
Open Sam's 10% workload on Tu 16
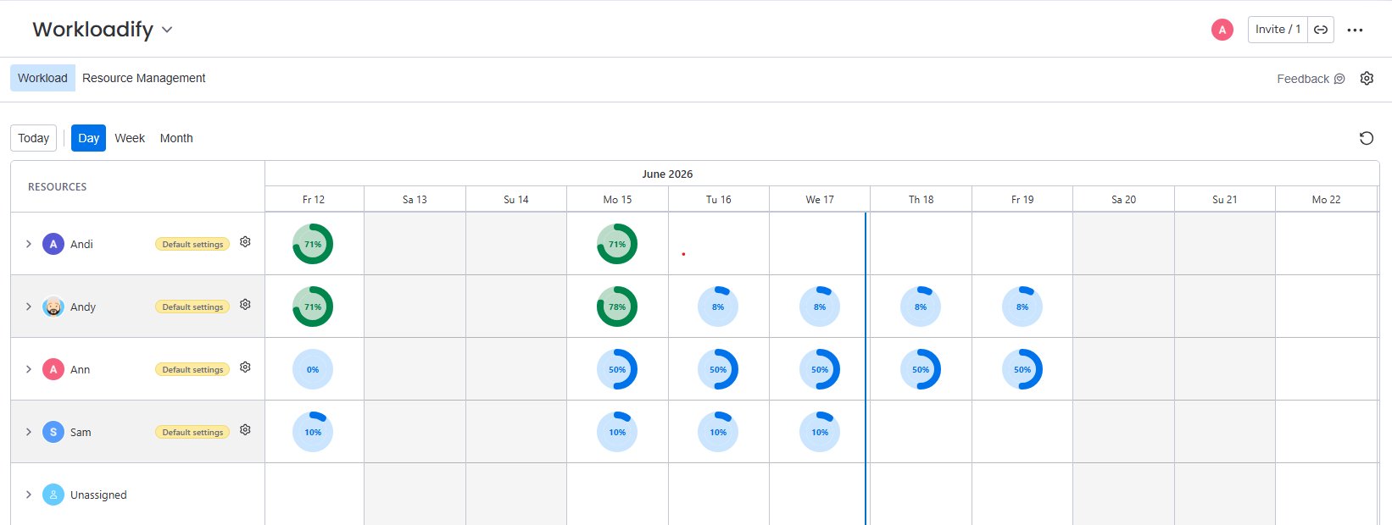click(718, 432)
